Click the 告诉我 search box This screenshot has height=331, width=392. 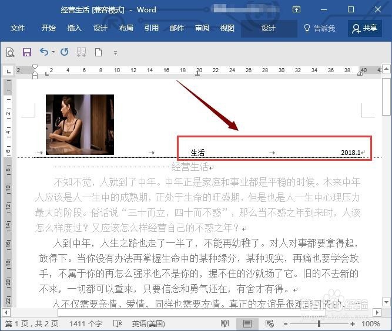(320, 28)
